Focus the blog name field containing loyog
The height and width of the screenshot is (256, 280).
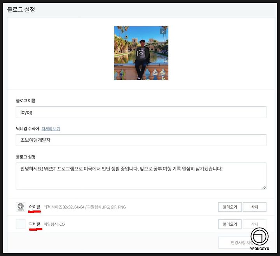[141, 112]
